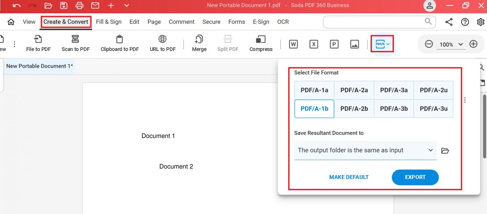Choose PDF/A-2b file format
487x214 pixels.
point(354,109)
